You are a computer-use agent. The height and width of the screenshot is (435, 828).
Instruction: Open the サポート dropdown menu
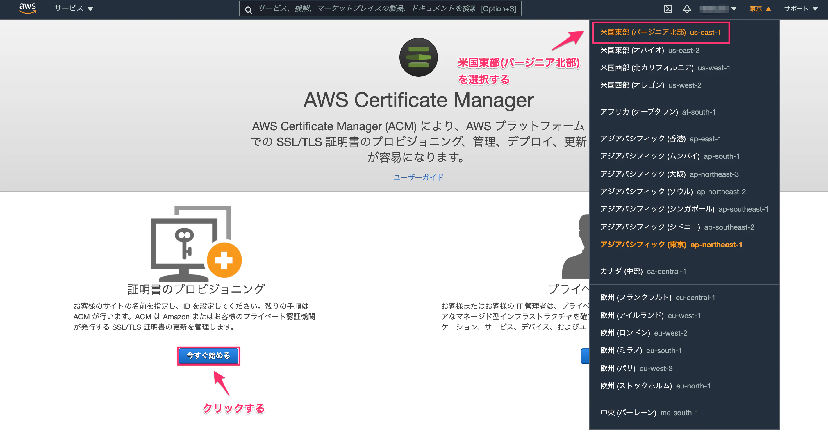(801, 9)
